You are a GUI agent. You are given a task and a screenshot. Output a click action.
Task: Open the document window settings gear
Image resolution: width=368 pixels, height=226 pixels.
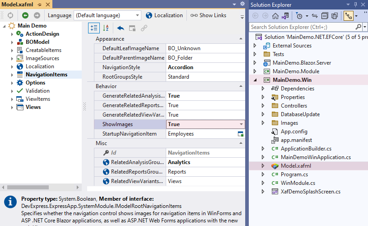coord(242,4)
